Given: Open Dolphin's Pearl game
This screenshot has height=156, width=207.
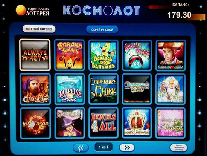Looking at the screenshot, I should [x=70, y=89].
